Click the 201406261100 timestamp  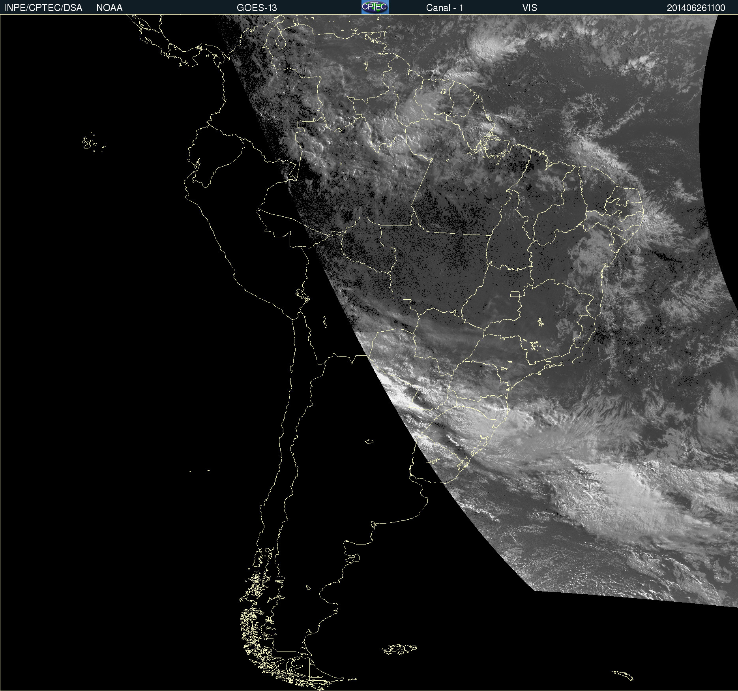[696, 8]
